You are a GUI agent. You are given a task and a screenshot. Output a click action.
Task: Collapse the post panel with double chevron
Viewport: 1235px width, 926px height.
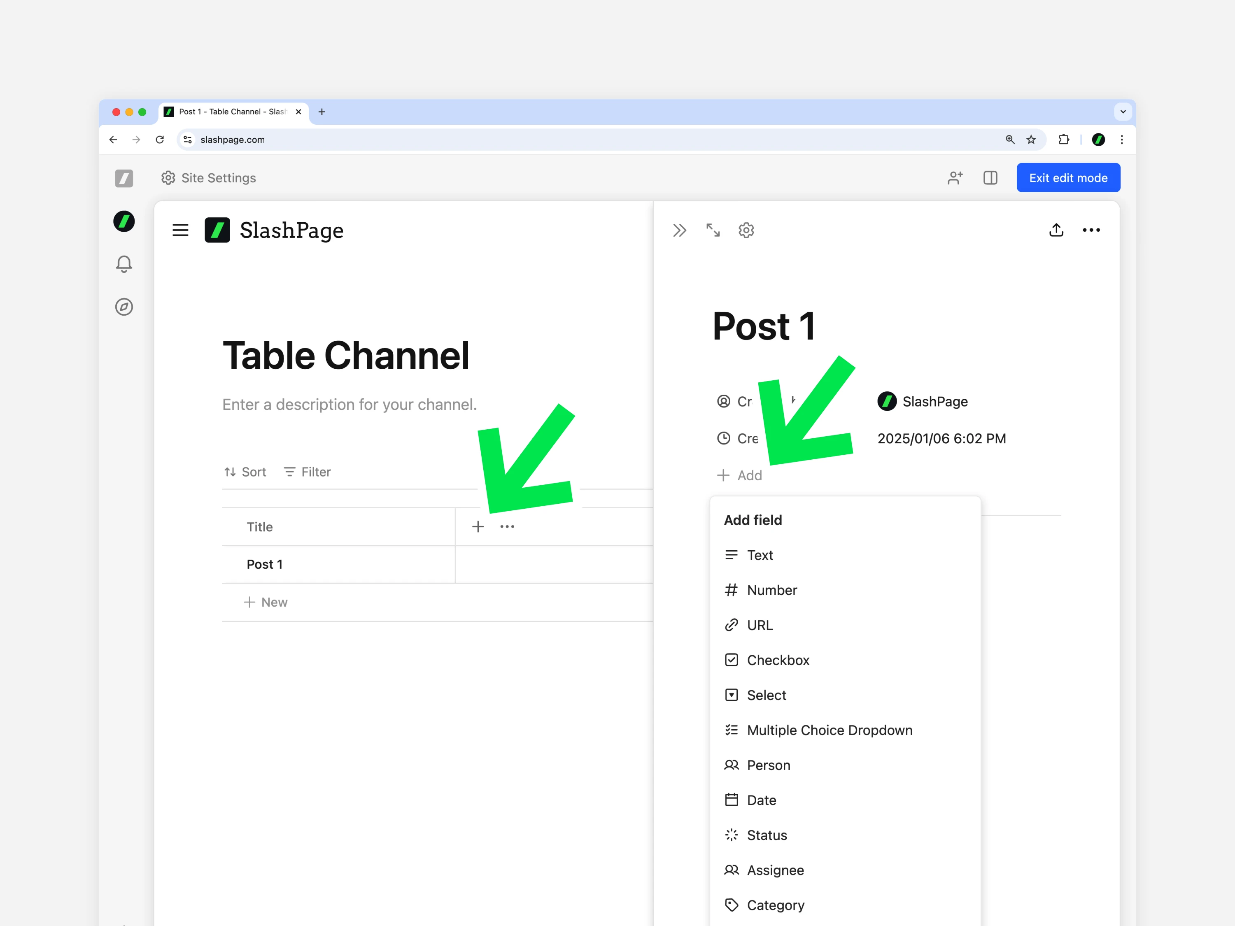[x=680, y=230]
